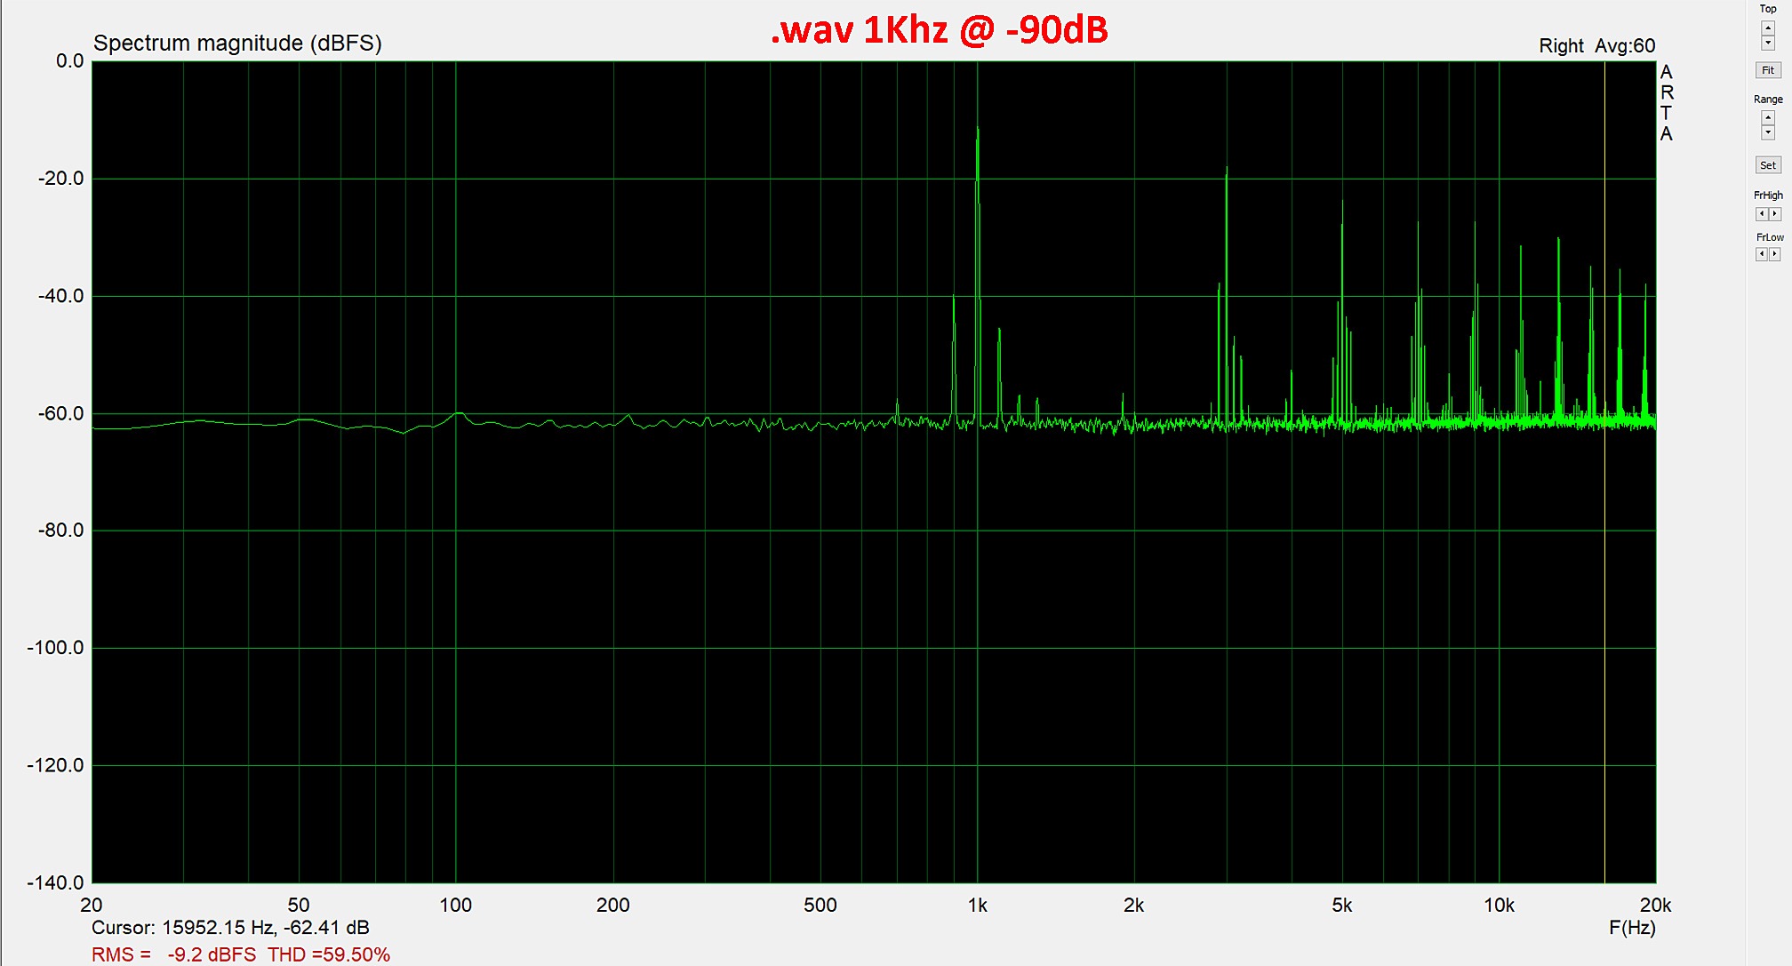Raise the Top level with up arrow
This screenshot has height=966, width=1792.
tap(1768, 28)
